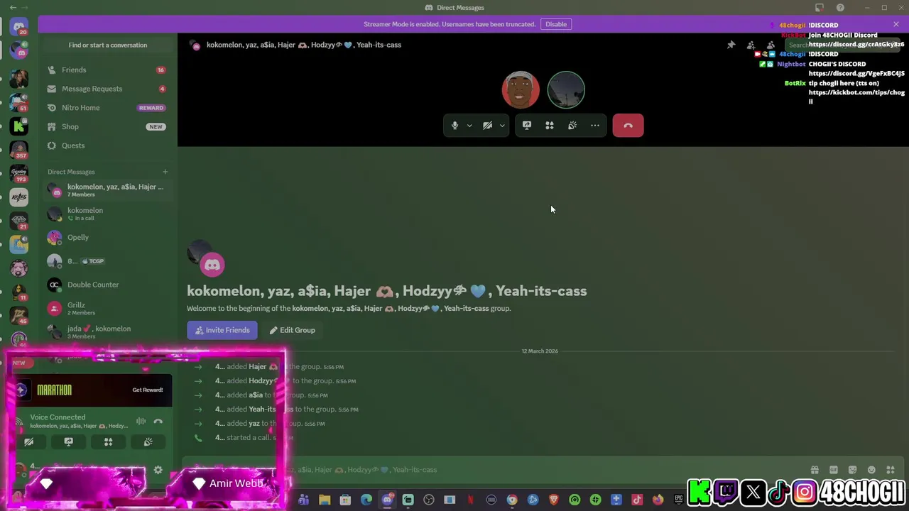
Task: Open jada, kokomelon group DM
Action: 107,331
